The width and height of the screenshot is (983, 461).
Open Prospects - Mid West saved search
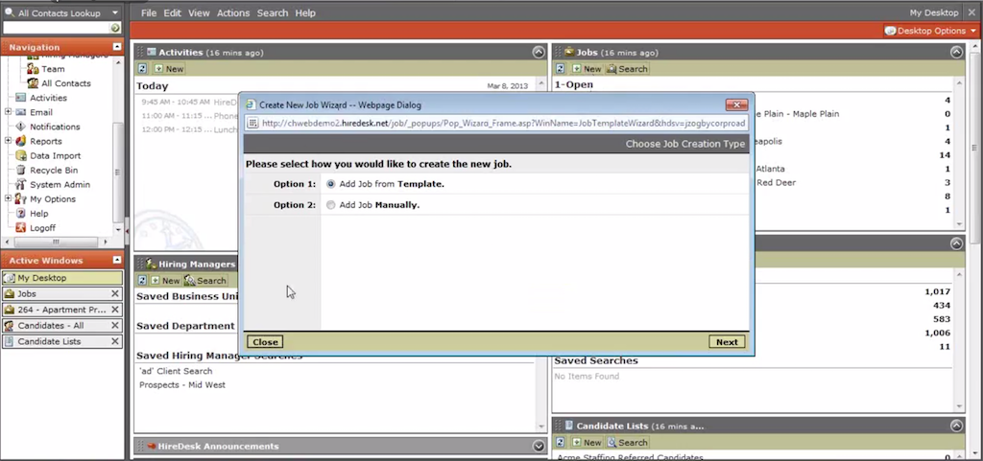coord(182,384)
